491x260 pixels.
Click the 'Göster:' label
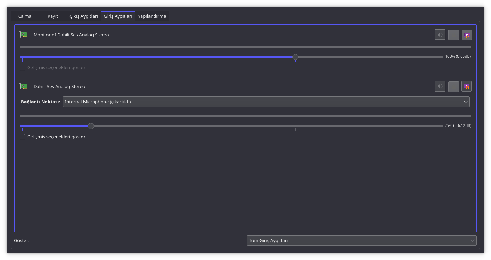click(22, 240)
